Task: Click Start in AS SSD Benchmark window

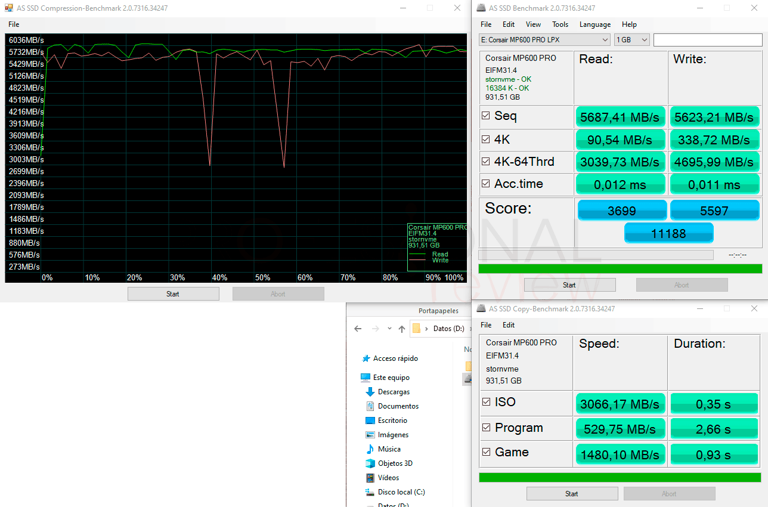Action: coord(569,285)
